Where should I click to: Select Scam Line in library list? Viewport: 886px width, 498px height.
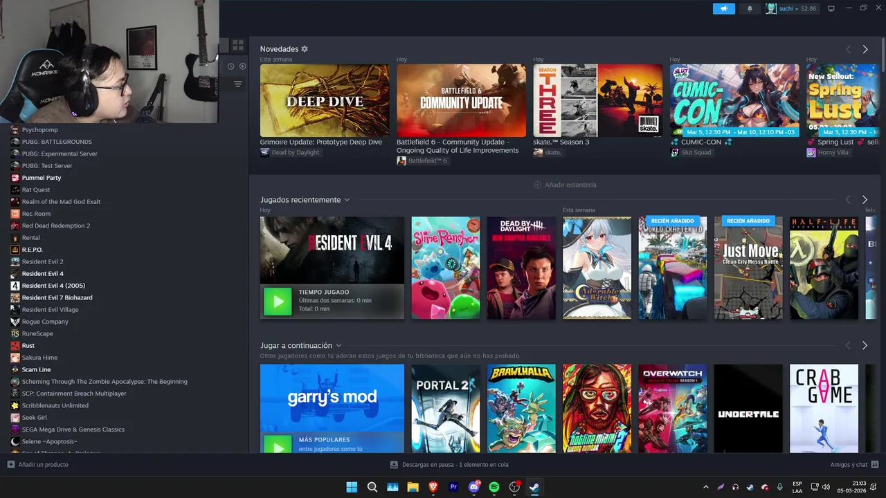pos(36,369)
